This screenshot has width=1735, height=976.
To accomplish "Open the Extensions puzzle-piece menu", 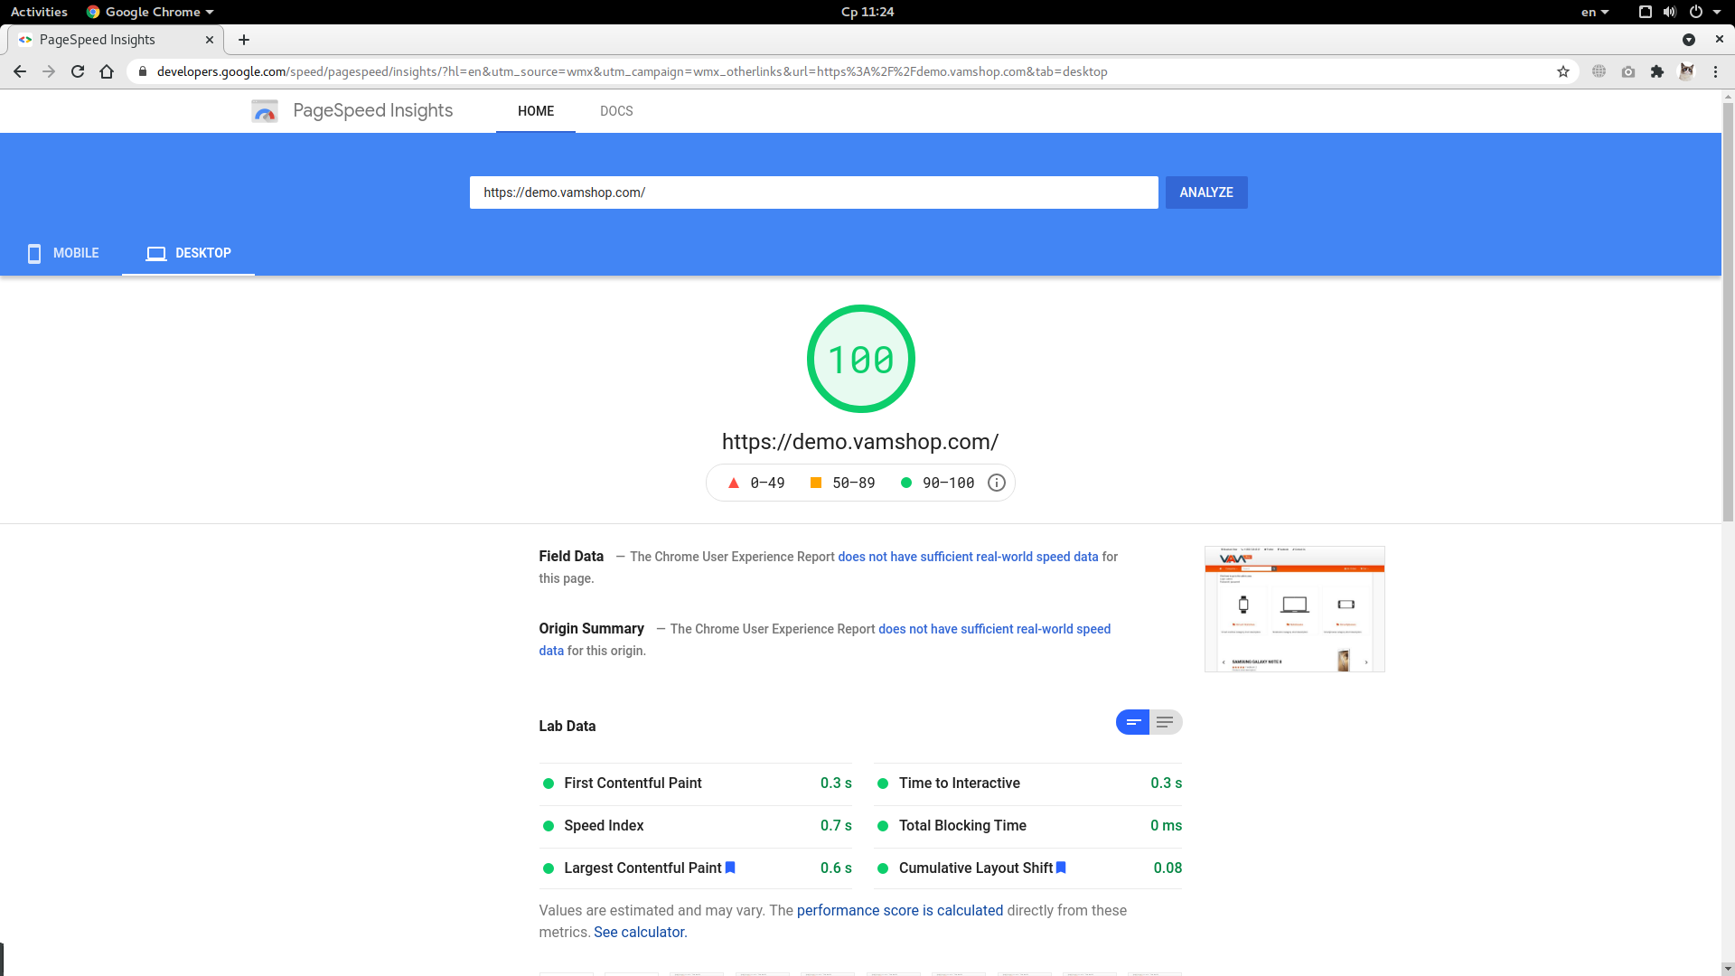I will tap(1657, 71).
